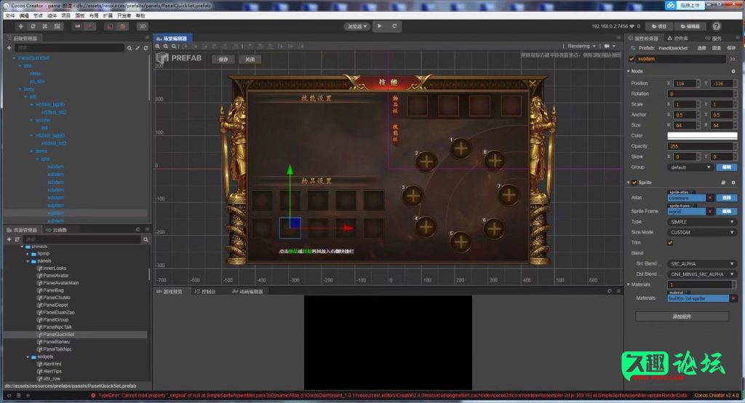Screen dimensions: 745x403
Task: Click the PREFAB 关闭 button
Action: coord(250,60)
